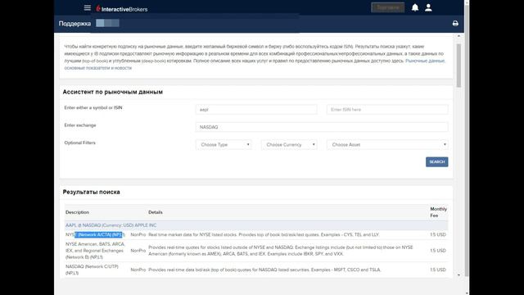
Task: Click the SEARCH button
Action: tap(436, 162)
